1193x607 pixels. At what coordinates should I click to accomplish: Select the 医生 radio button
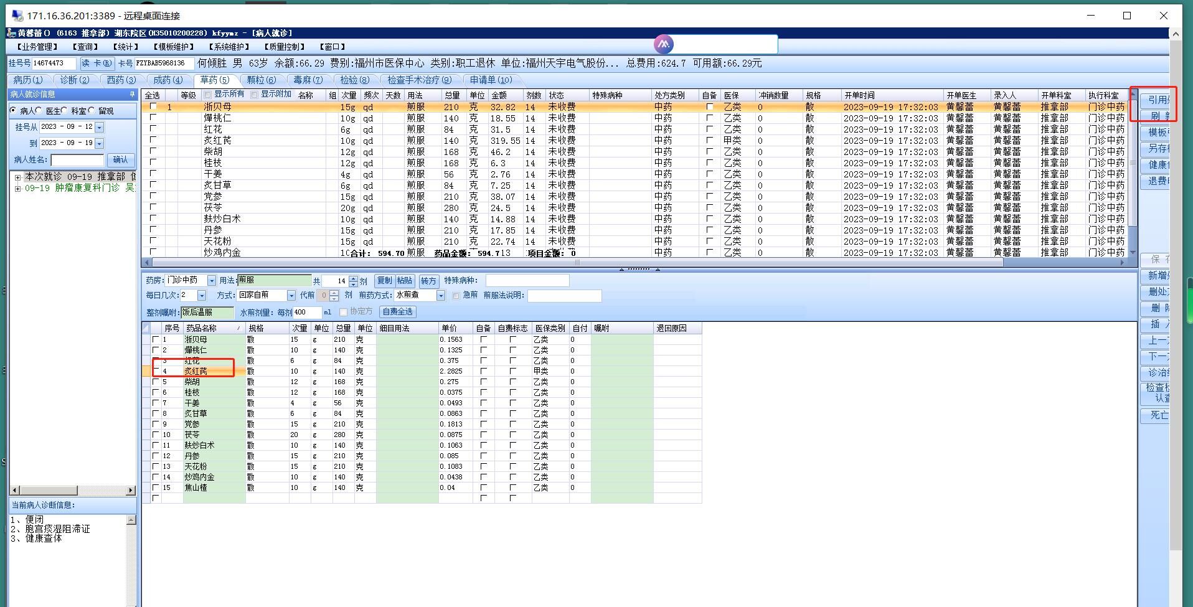click(x=39, y=111)
